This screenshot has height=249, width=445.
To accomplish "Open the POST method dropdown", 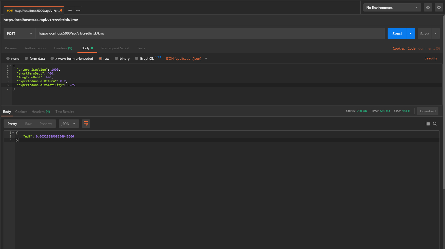I will point(19,33).
